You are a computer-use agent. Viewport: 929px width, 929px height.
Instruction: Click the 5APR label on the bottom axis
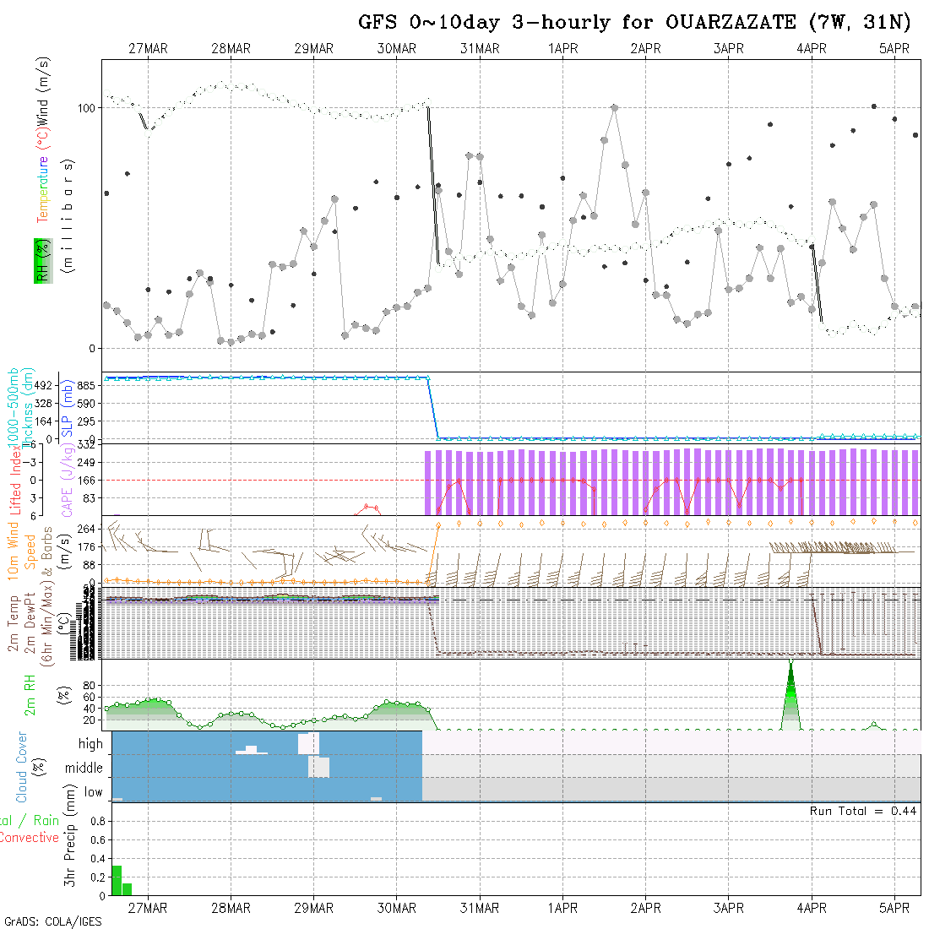point(894,908)
